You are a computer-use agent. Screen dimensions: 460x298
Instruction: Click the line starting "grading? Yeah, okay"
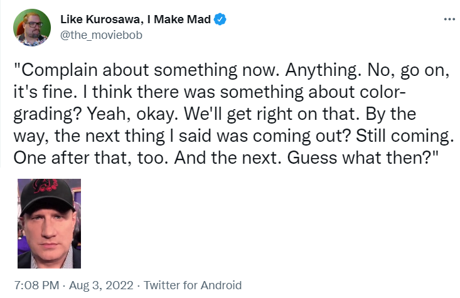[x=220, y=115]
